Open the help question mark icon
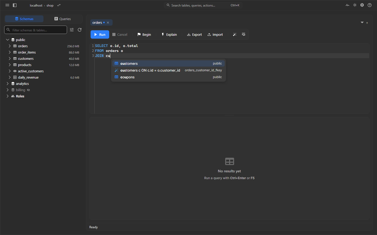377x235 pixels. [x=370, y=5]
